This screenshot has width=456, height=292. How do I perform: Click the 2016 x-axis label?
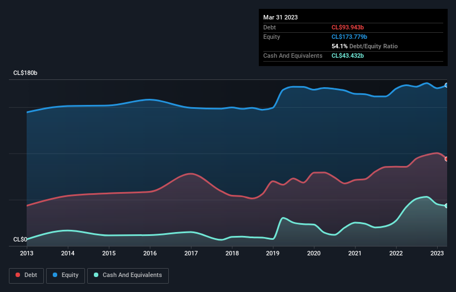click(x=150, y=253)
